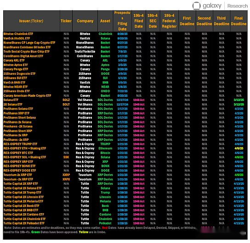Select the Third Deadline header
This screenshot has height=243, width=250.
pyautogui.click(x=222, y=21)
